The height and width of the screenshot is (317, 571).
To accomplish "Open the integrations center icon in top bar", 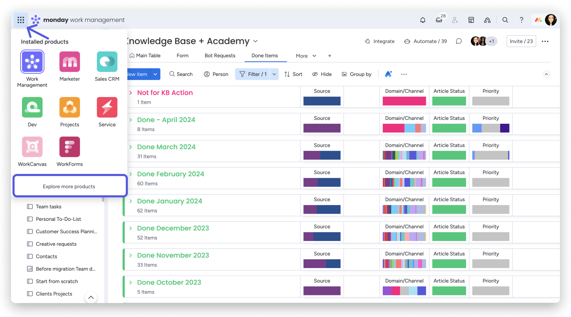I will (487, 20).
